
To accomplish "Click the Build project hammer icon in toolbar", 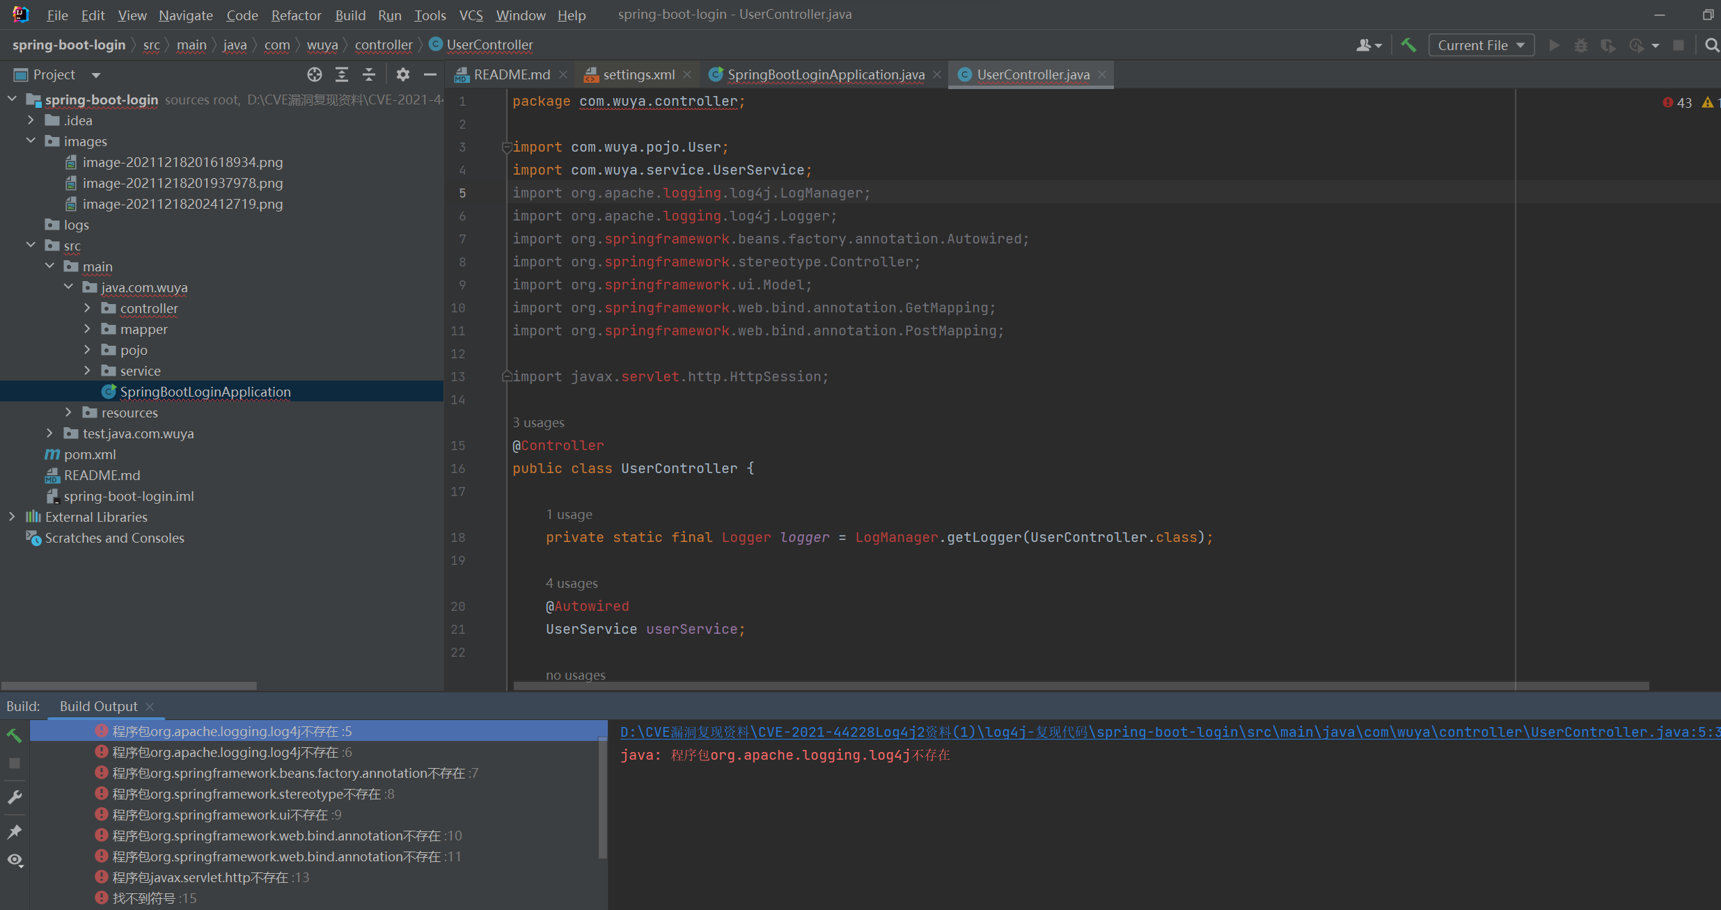I will [x=1408, y=45].
